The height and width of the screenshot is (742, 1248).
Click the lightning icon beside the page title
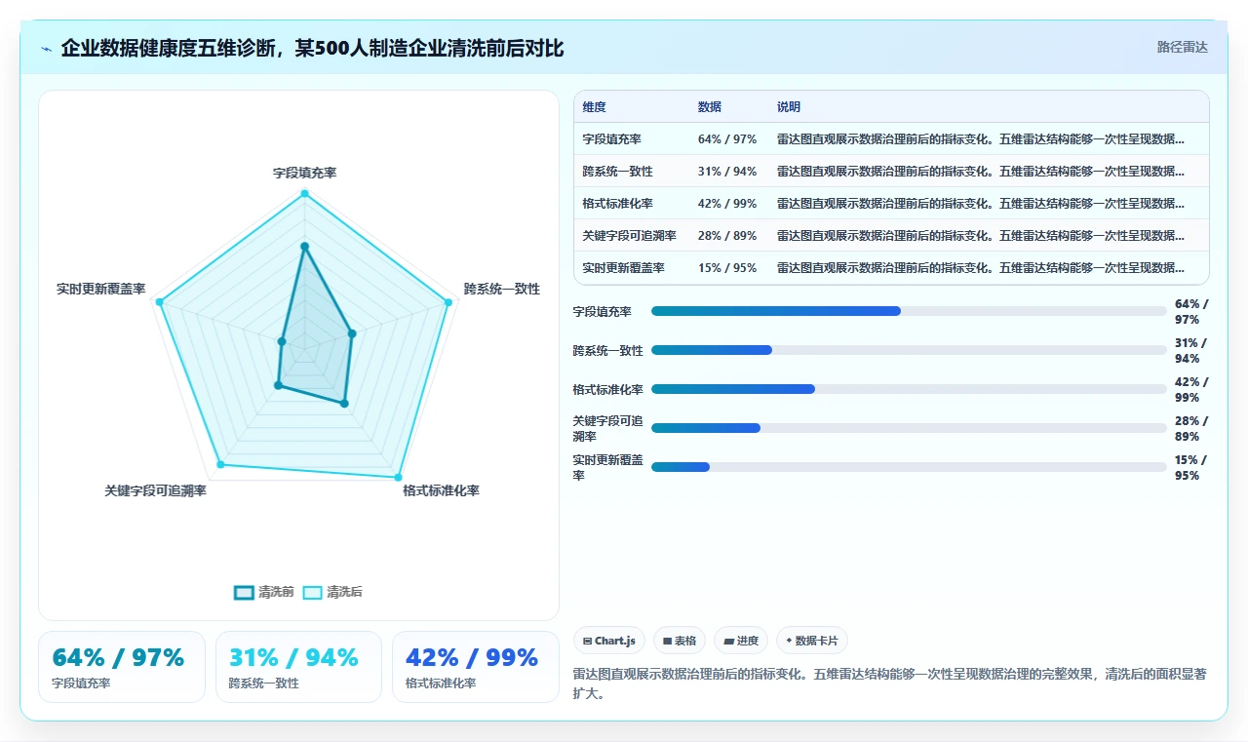(47, 49)
